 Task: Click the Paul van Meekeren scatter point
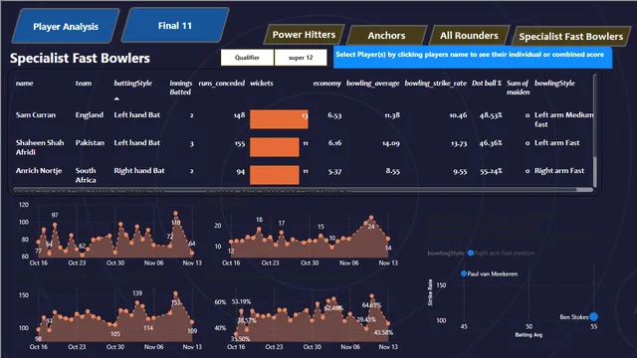pyautogui.click(x=464, y=274)
